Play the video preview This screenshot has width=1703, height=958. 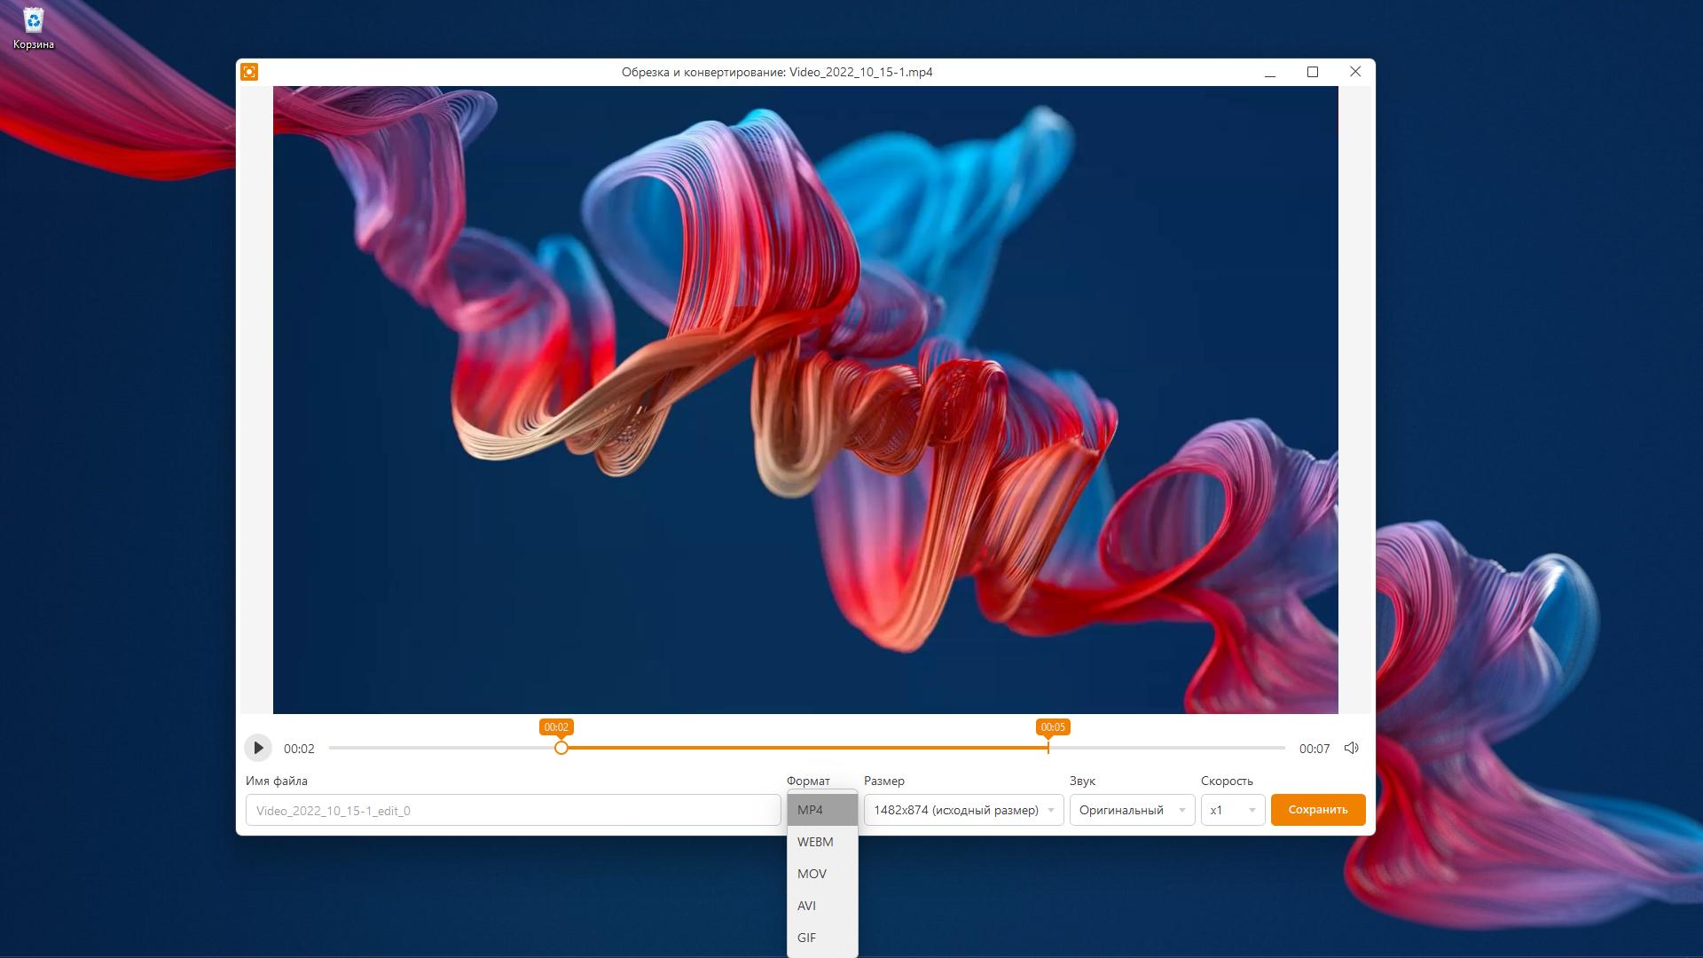coord(258,748)
